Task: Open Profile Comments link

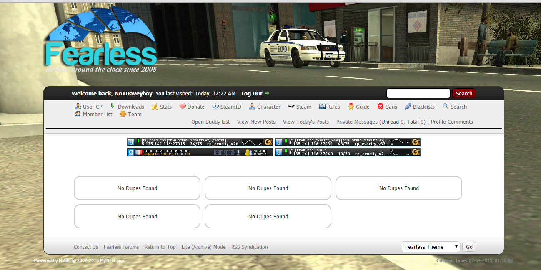Action: [x=452, y=122]
